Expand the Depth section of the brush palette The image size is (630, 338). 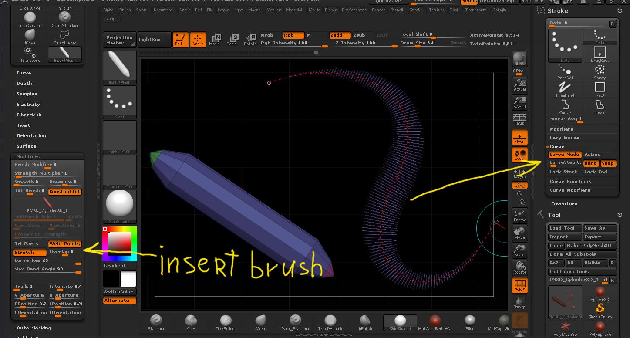click(x=24, y=84)
